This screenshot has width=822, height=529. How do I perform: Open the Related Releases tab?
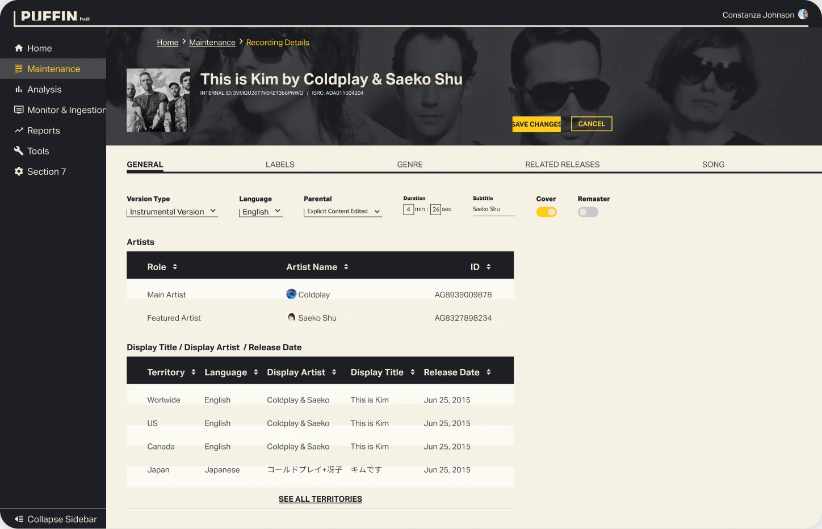click(x=562, y=165)
